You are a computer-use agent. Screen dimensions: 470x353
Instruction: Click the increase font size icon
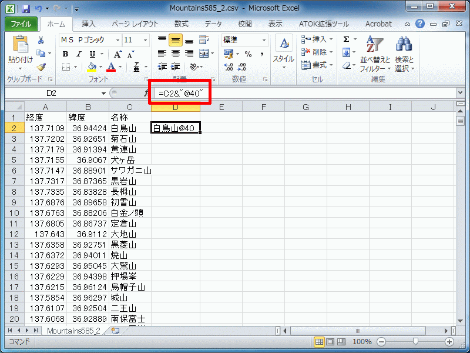point(117,54)
